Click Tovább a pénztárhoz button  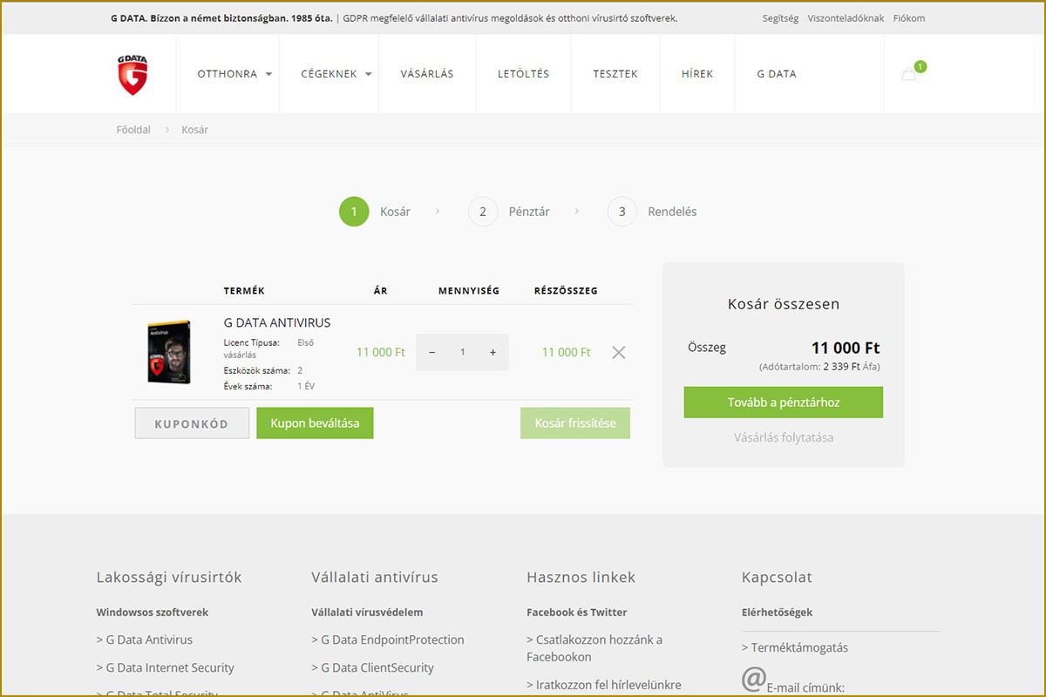point(784,403)
